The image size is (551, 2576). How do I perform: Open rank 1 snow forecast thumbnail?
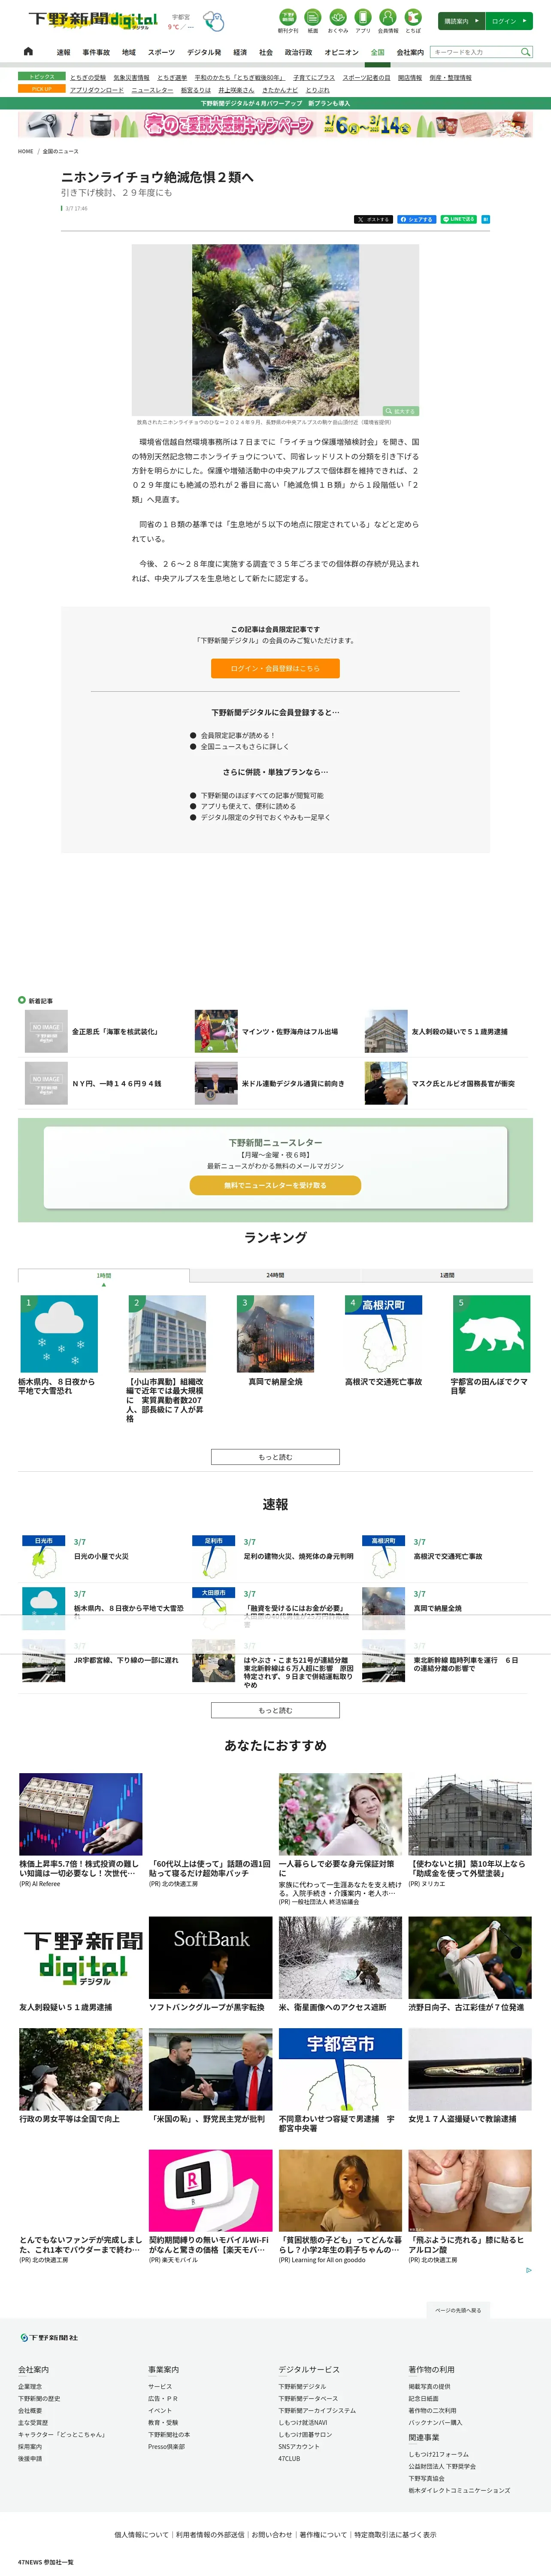pyautogui.click(x=59, y=1334)
